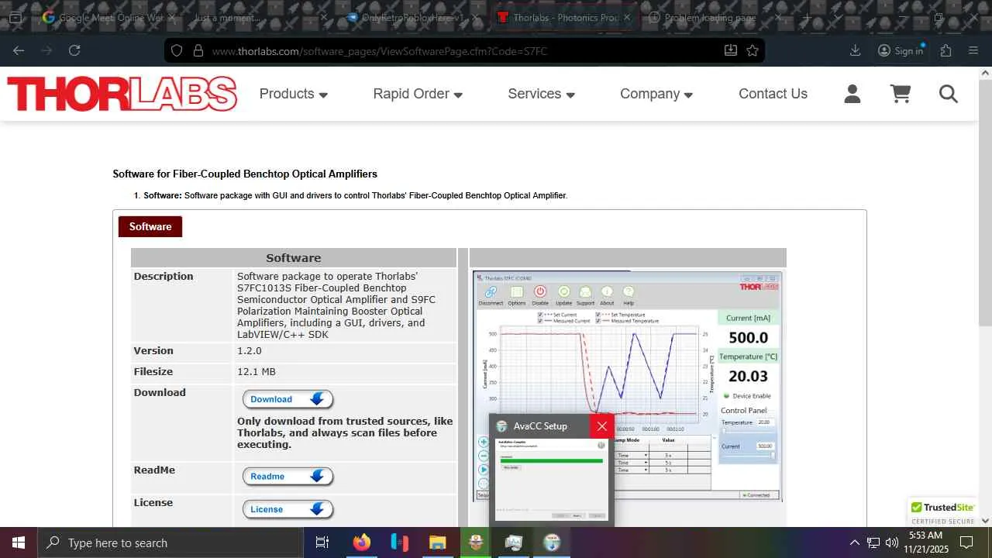
Task: Open Windows Start menu
Action: 19,542
